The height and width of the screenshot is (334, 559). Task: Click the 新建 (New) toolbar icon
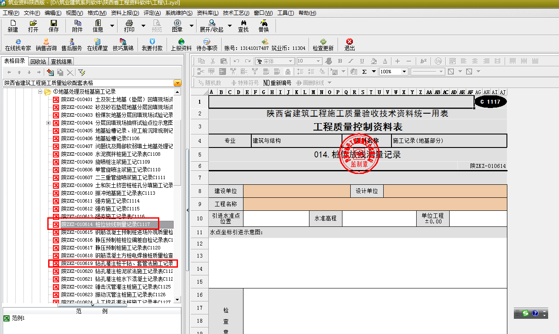[x=13, y=26]
